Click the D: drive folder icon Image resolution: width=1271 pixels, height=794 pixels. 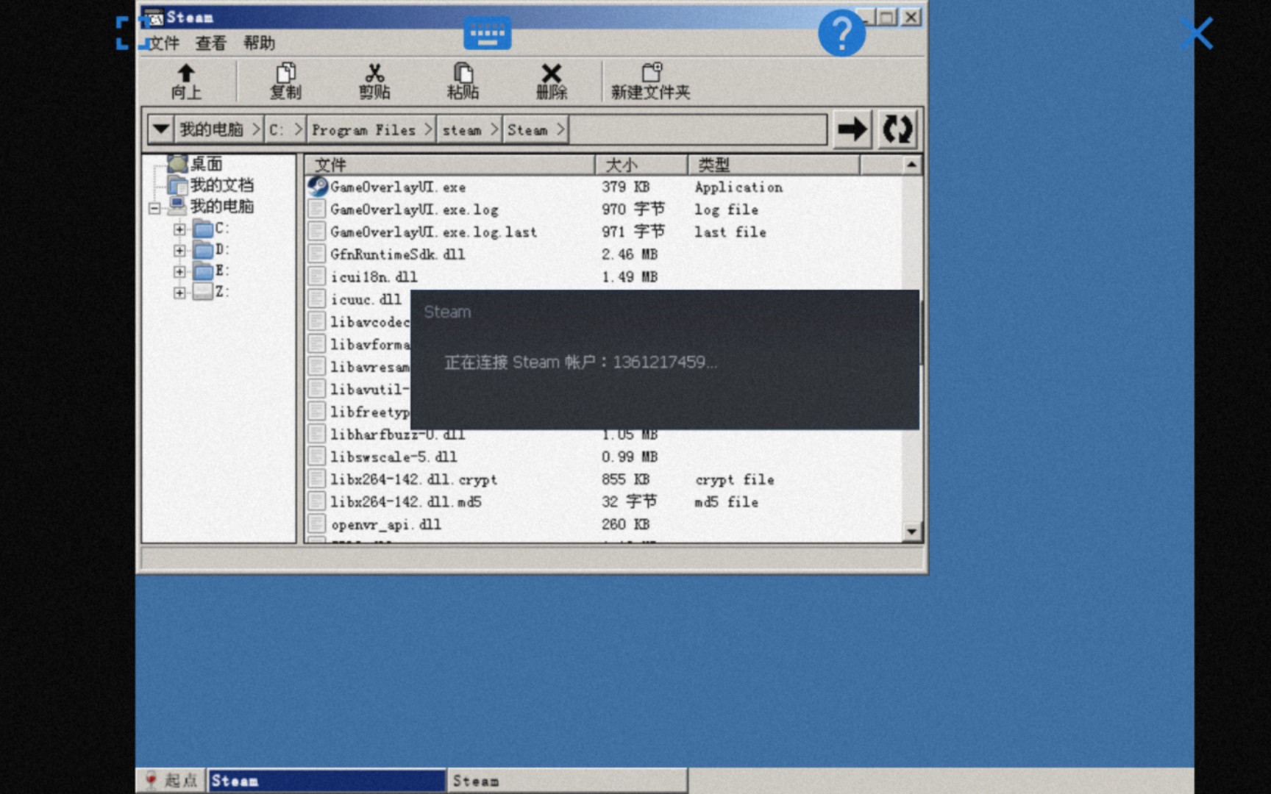point(203,250)
